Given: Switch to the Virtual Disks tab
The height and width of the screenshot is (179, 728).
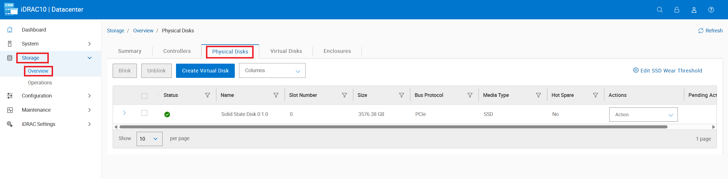Looking at the screenshot, I should coord(286,51).
